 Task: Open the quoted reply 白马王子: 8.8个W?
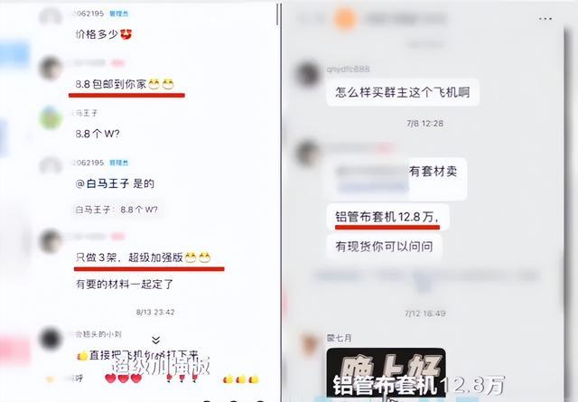(x=117, y=210)
